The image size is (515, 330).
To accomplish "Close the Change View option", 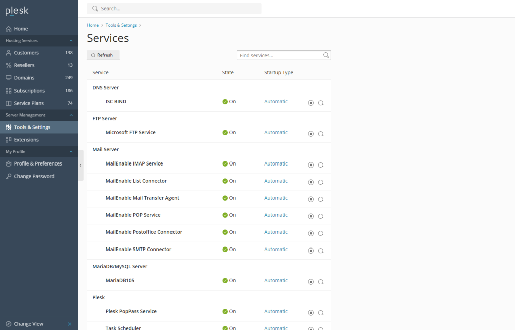I will tap(69, 324).
